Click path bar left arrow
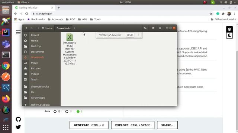Viewport: 238px width, 133px height. (38, 28)
